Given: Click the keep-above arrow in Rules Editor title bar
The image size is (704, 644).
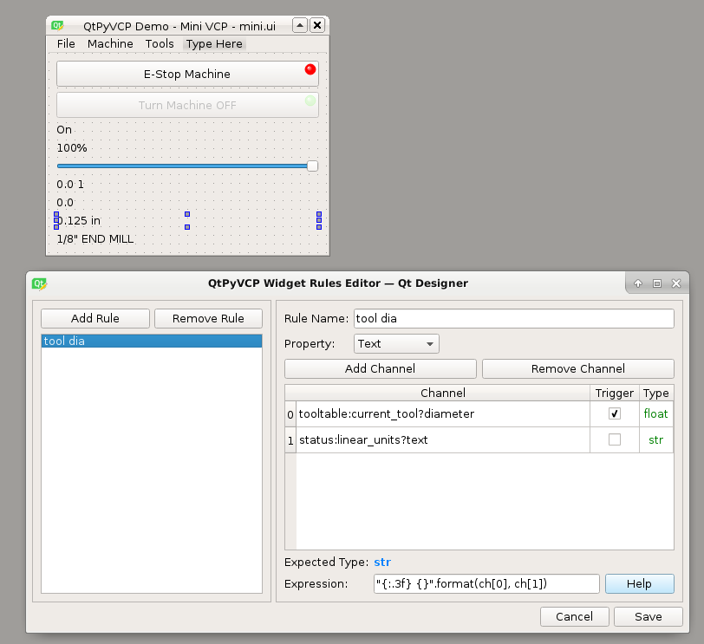Looking at the screenshot, I should point(638,283).
